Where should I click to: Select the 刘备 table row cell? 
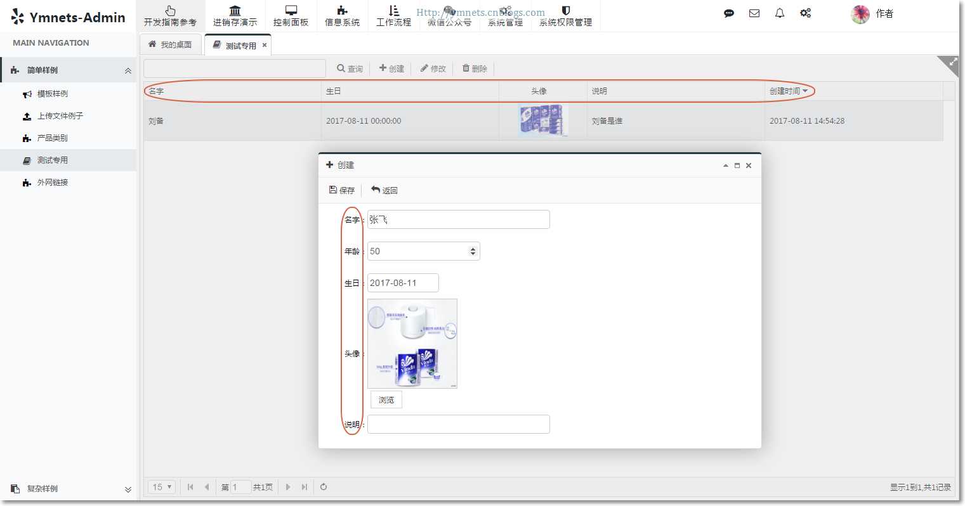(x=232, y=121)
